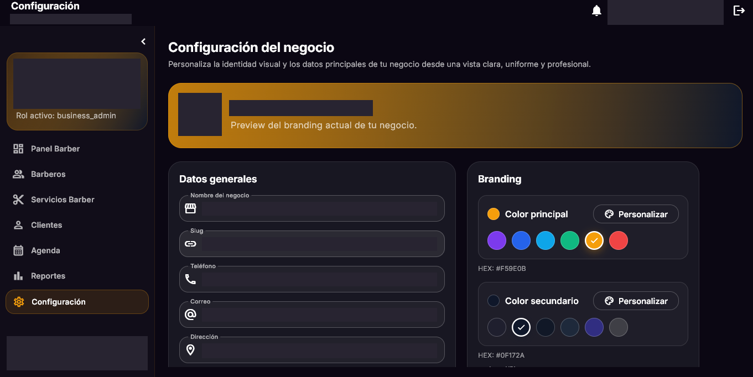Screen dimensions: 753x377
Task: Choose the red primary color swatch
Action: 619,240
